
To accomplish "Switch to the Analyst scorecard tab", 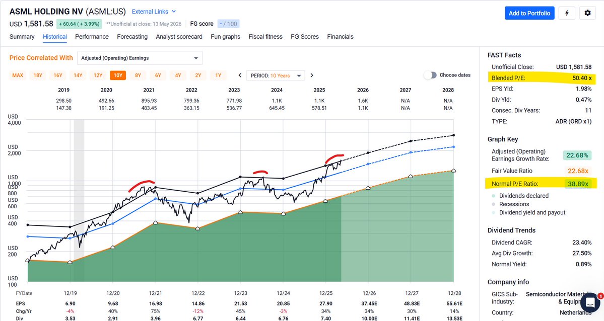I will (x=179, y=37).
